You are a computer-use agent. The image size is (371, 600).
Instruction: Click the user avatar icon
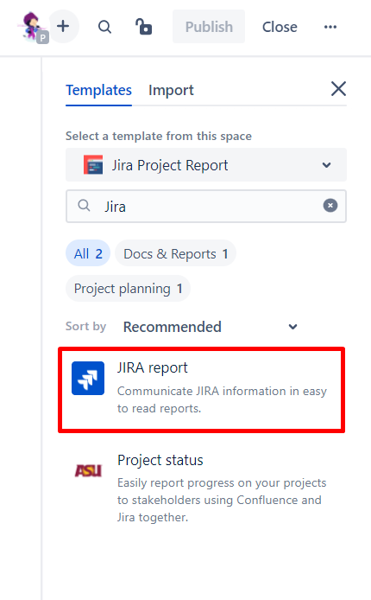click(x=32, y=26)
